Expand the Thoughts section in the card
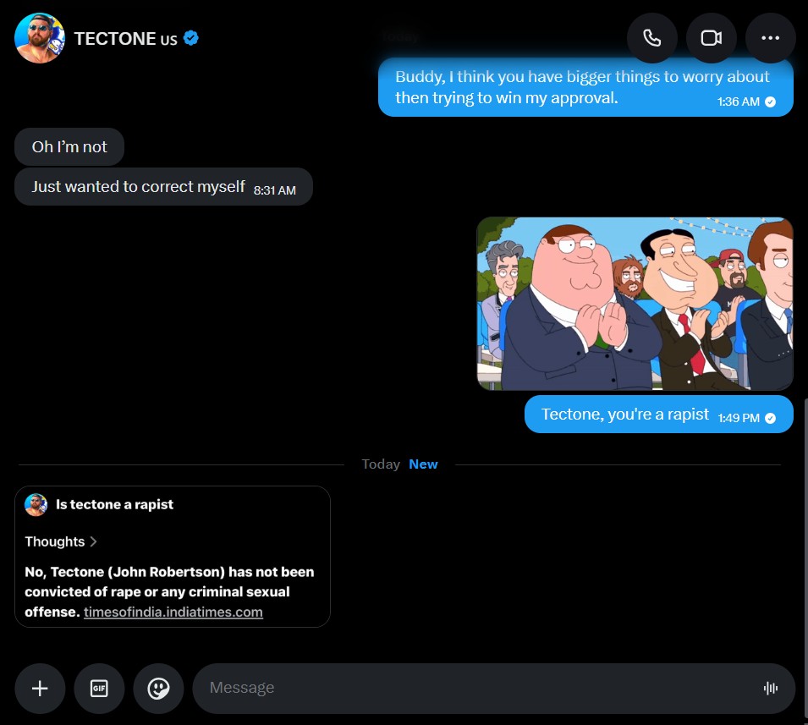The height and width of the screenshot is (725, 808). pyautogui.click(x=61, y=541)
